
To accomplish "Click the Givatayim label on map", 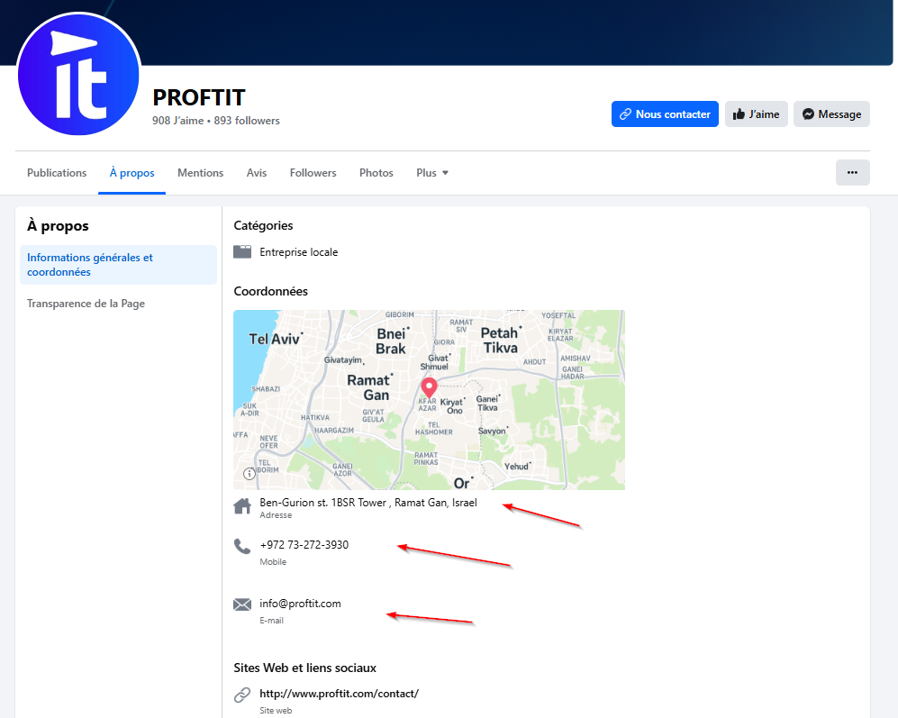I will pos(344,359).
